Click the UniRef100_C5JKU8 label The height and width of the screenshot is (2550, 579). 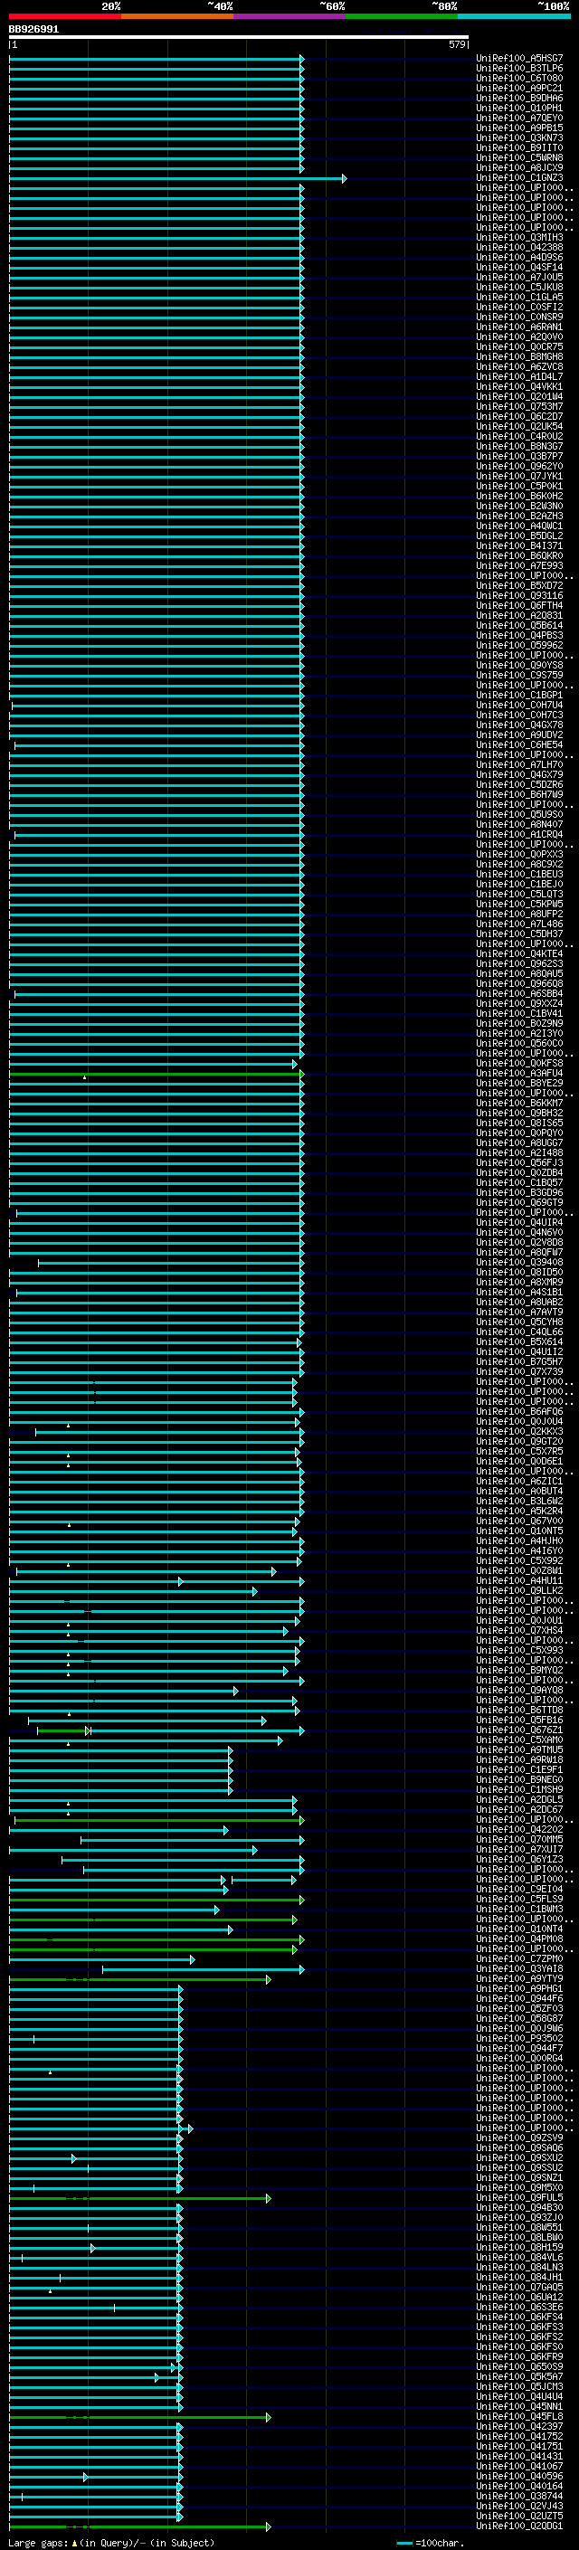point(519,287)
